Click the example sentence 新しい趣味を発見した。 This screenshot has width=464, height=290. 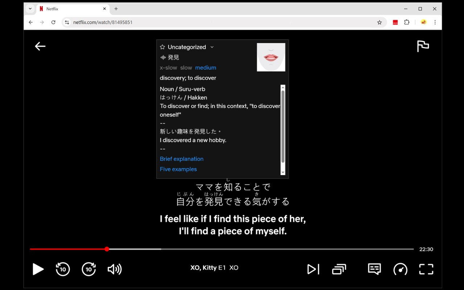point(191,132)
